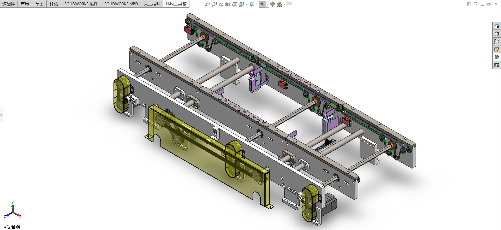Open the Custom Properties task pane tab
This screenshot has width=501, height=230.
pyautogui.click(x=497, y=65)
